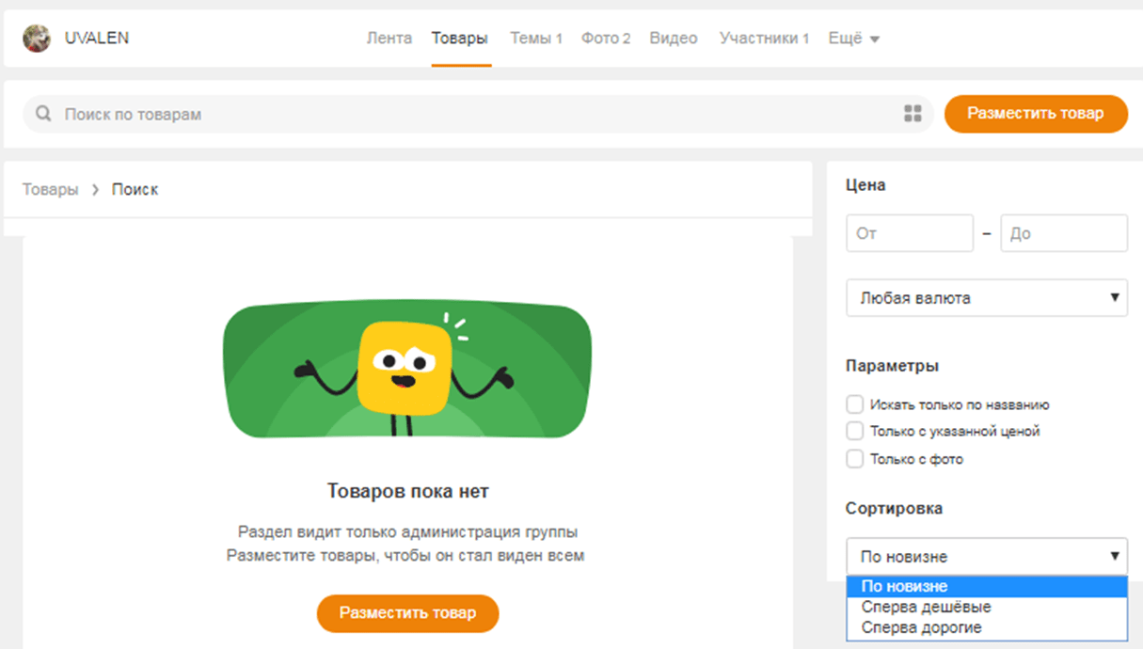This screenshot has width=1143, height=649.
Task: Switch to the Видео tab
Action: tap(674, 39)
